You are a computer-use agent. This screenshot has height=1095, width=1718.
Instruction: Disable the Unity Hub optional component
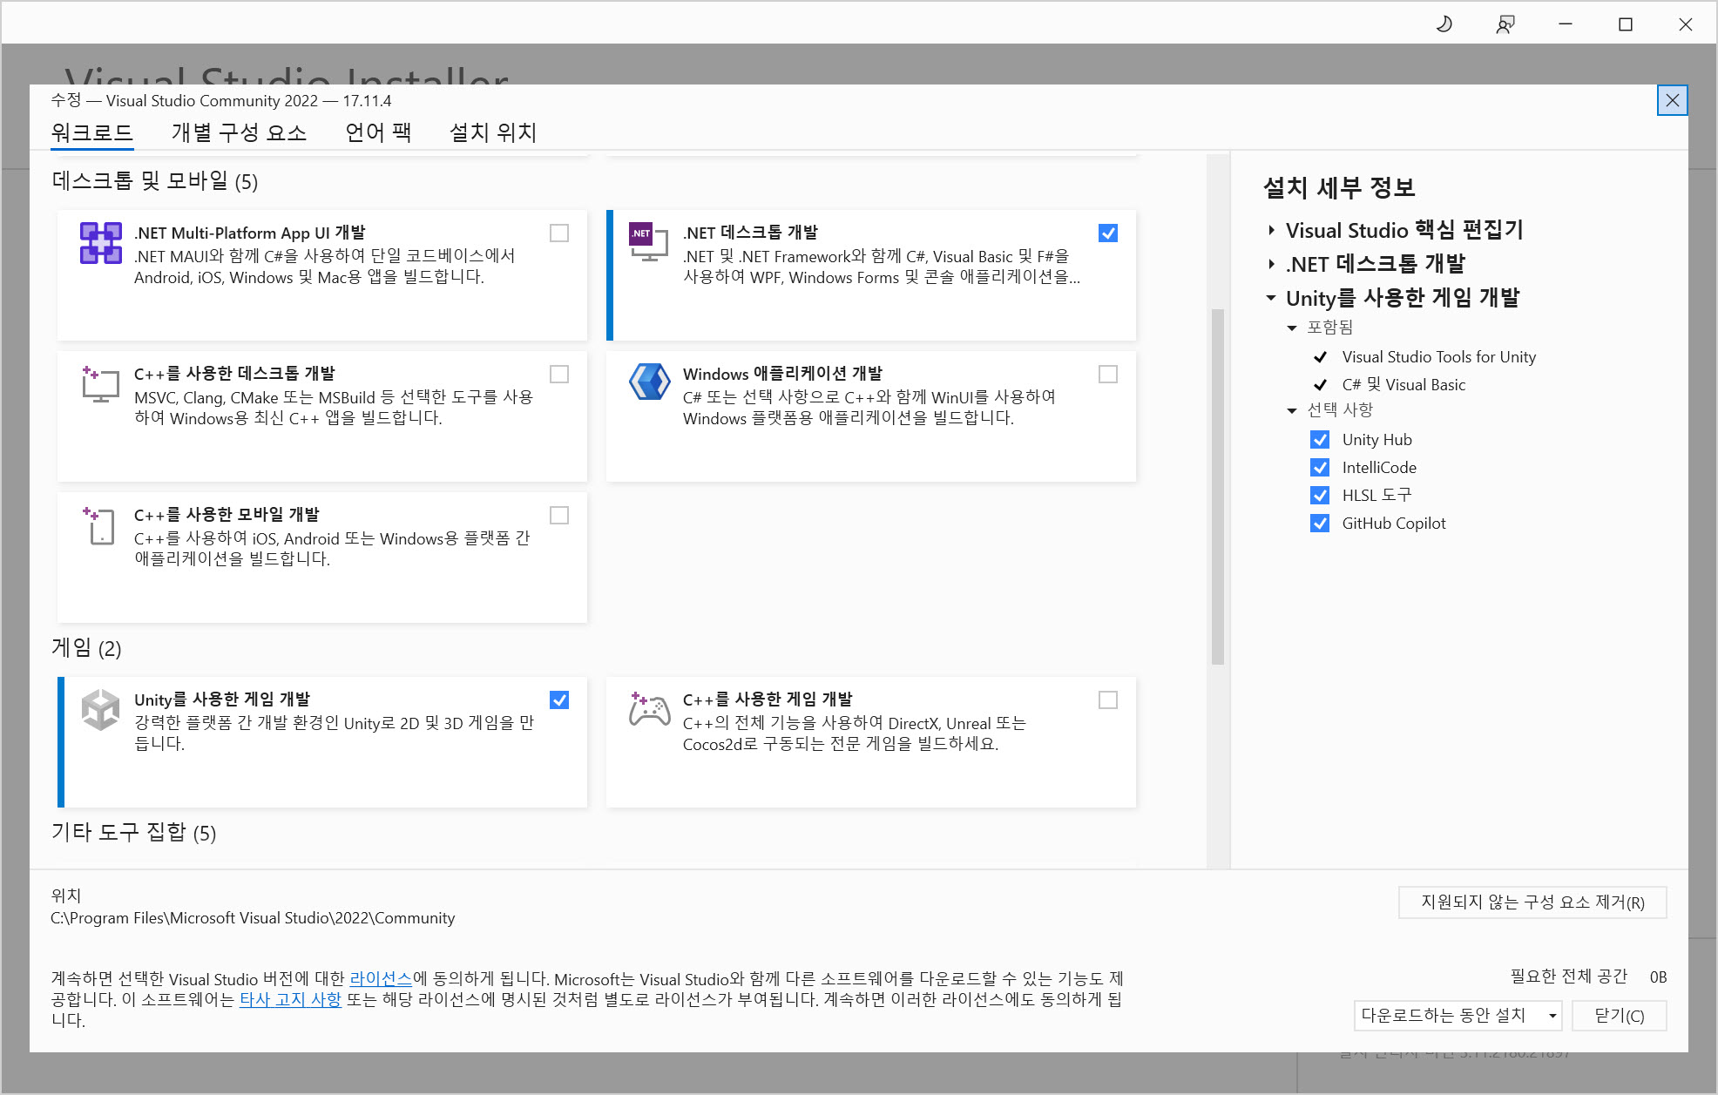tap(1320, 440)
